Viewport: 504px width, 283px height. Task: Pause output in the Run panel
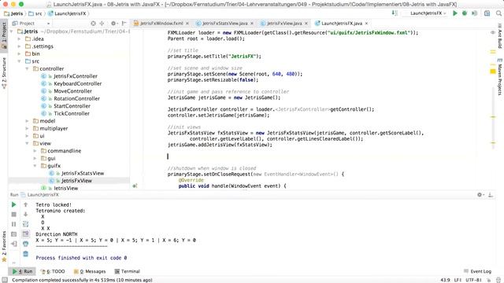coord(14,224)
